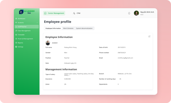Click position value Teacher
Image resolution: width=171 pixels, height=103 pixels.
tap(67, 58)
